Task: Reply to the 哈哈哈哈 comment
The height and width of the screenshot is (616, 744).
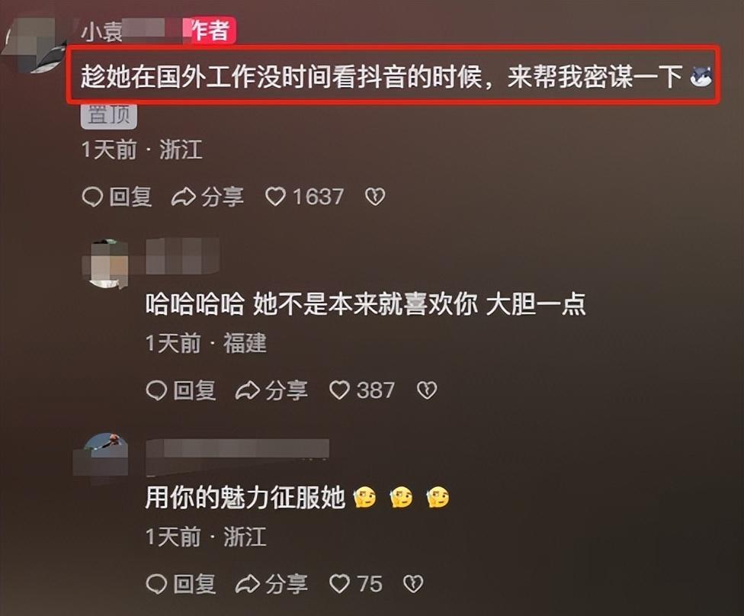Action: (x=181, y=390)
